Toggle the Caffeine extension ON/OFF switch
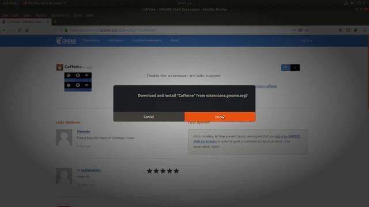The height and width of the screenshot is (207, 369). click(291, 68)
